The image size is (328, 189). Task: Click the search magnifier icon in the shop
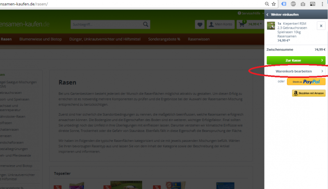pyautogui.click(x=146, y=25)
